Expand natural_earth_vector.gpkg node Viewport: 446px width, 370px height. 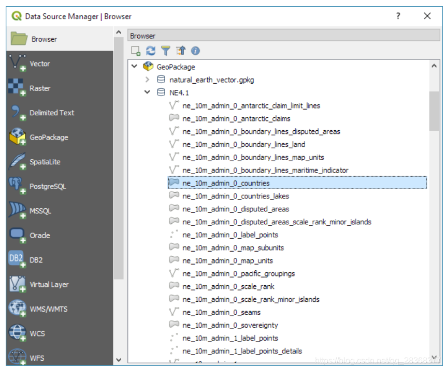coord(147,80)
